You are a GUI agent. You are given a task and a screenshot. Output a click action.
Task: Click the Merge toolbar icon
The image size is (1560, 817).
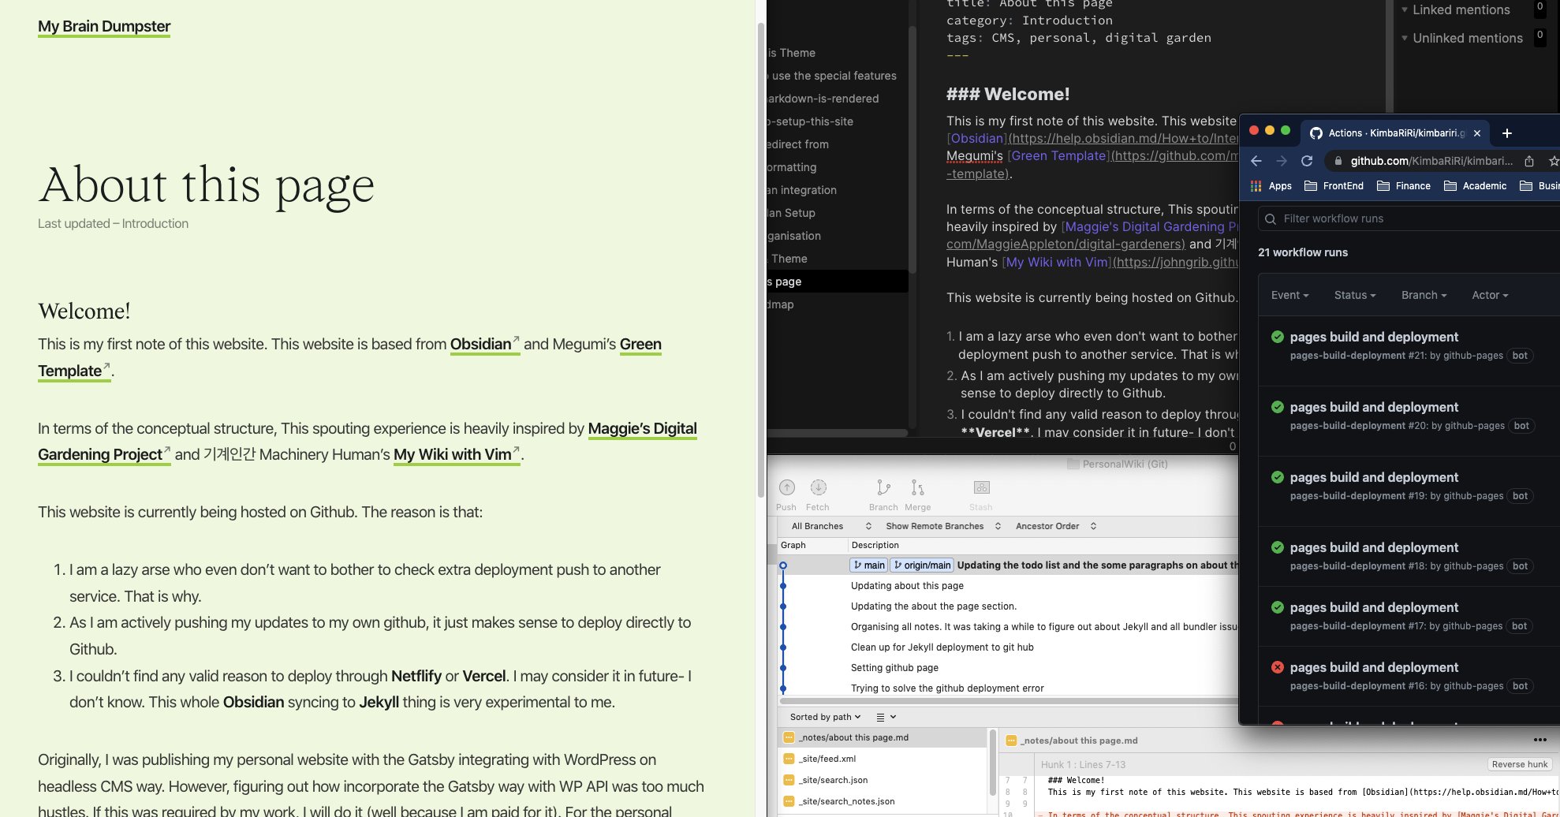pyautogui.click(x=917, y=488)
